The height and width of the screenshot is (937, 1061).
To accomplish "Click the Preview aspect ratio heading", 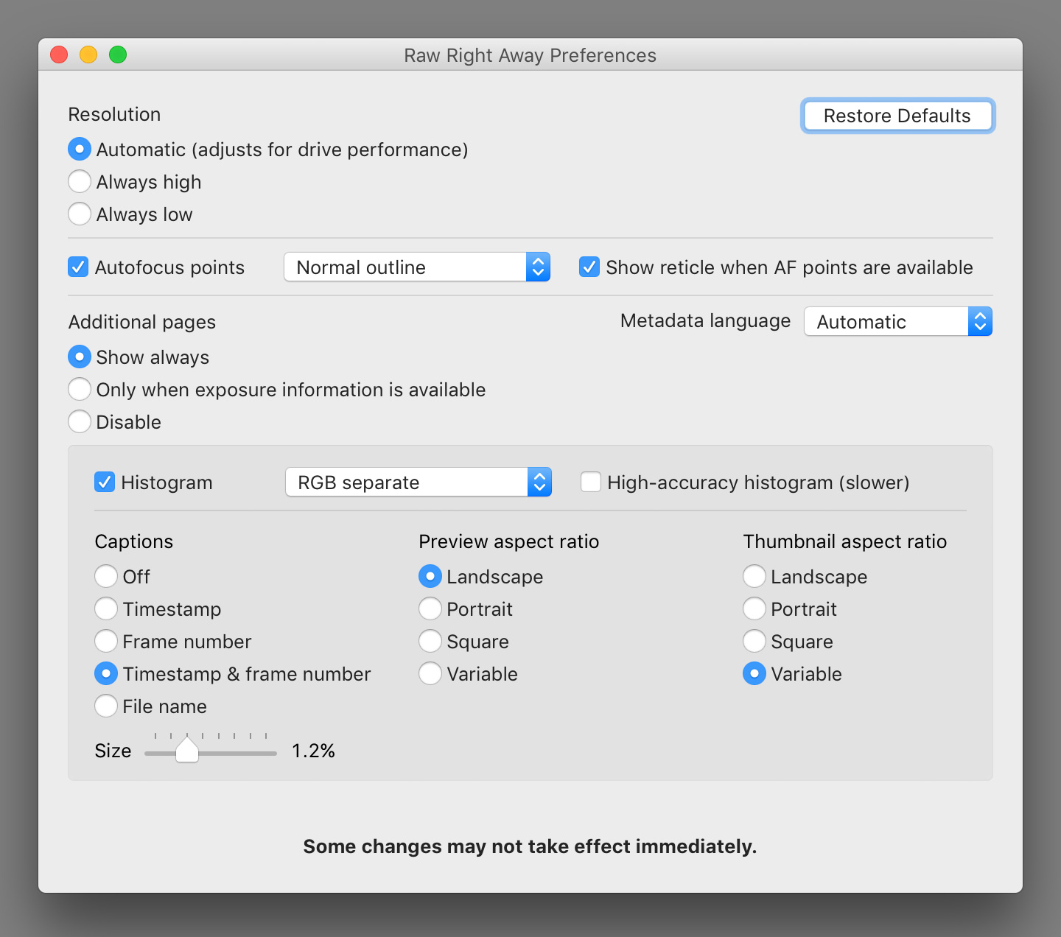I will (509, 541).
